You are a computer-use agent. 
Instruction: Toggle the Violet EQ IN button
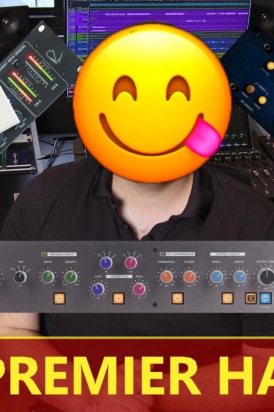click(x=118, y=298)
